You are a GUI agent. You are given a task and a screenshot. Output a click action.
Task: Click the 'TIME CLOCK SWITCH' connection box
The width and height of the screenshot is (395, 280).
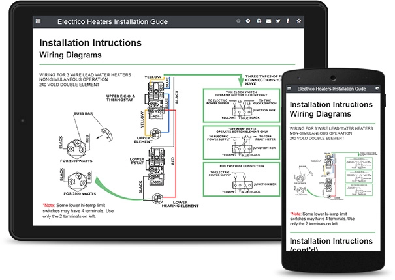tap(242, 105)
